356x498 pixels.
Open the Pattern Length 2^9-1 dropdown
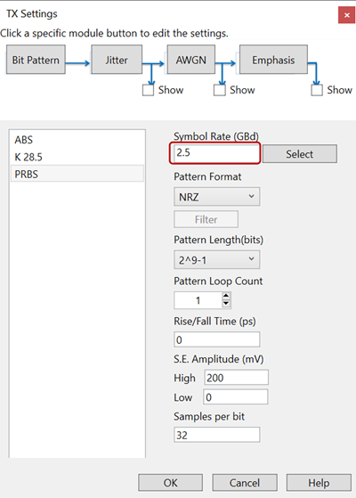pos(216,260)
